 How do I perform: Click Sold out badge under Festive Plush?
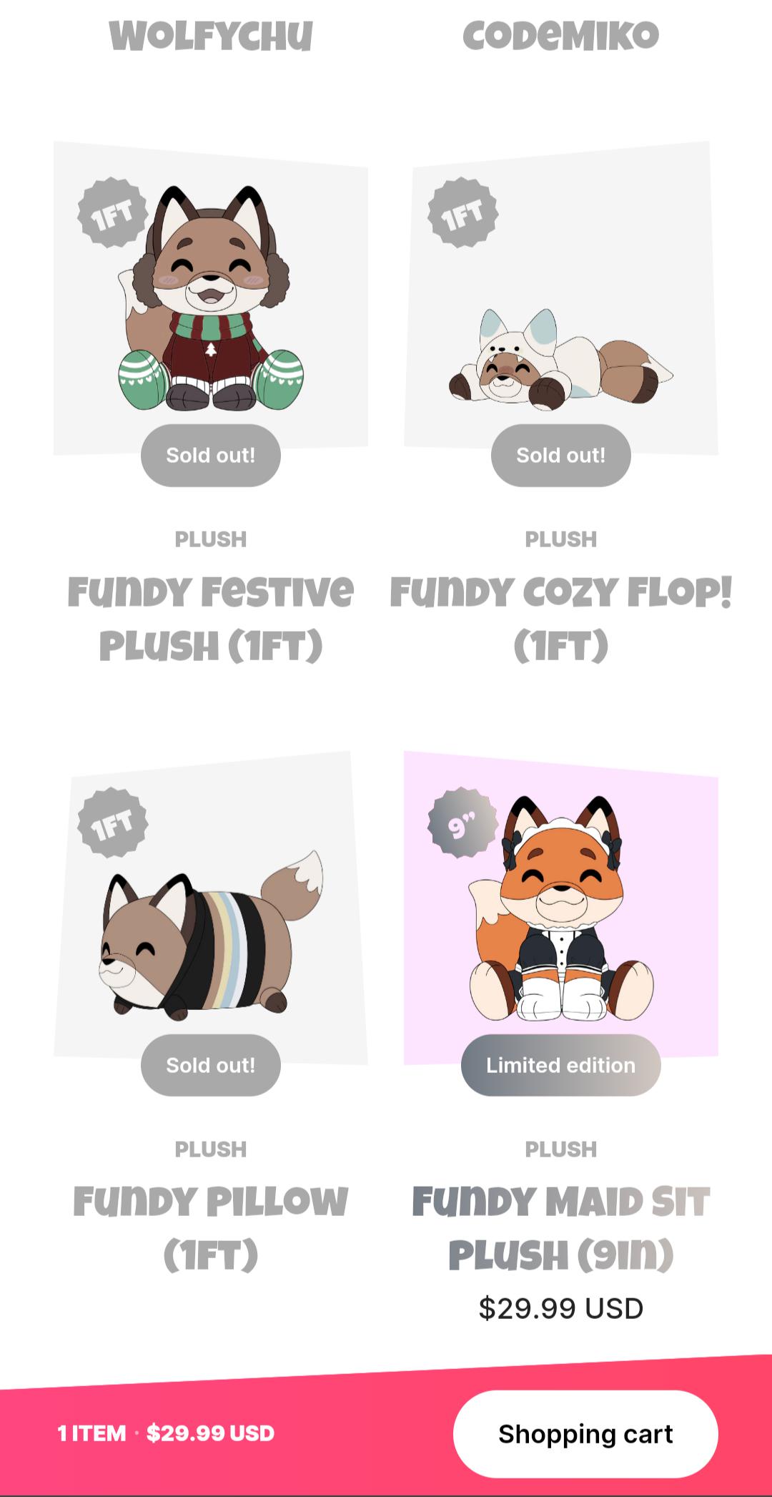coord(211,456)
